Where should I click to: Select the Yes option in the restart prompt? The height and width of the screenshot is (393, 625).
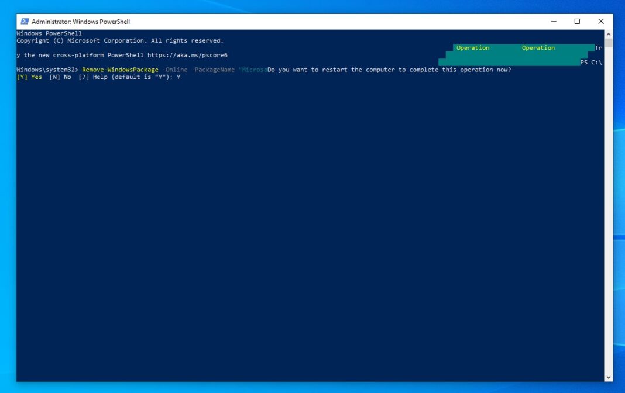click(x=29, y=77)
